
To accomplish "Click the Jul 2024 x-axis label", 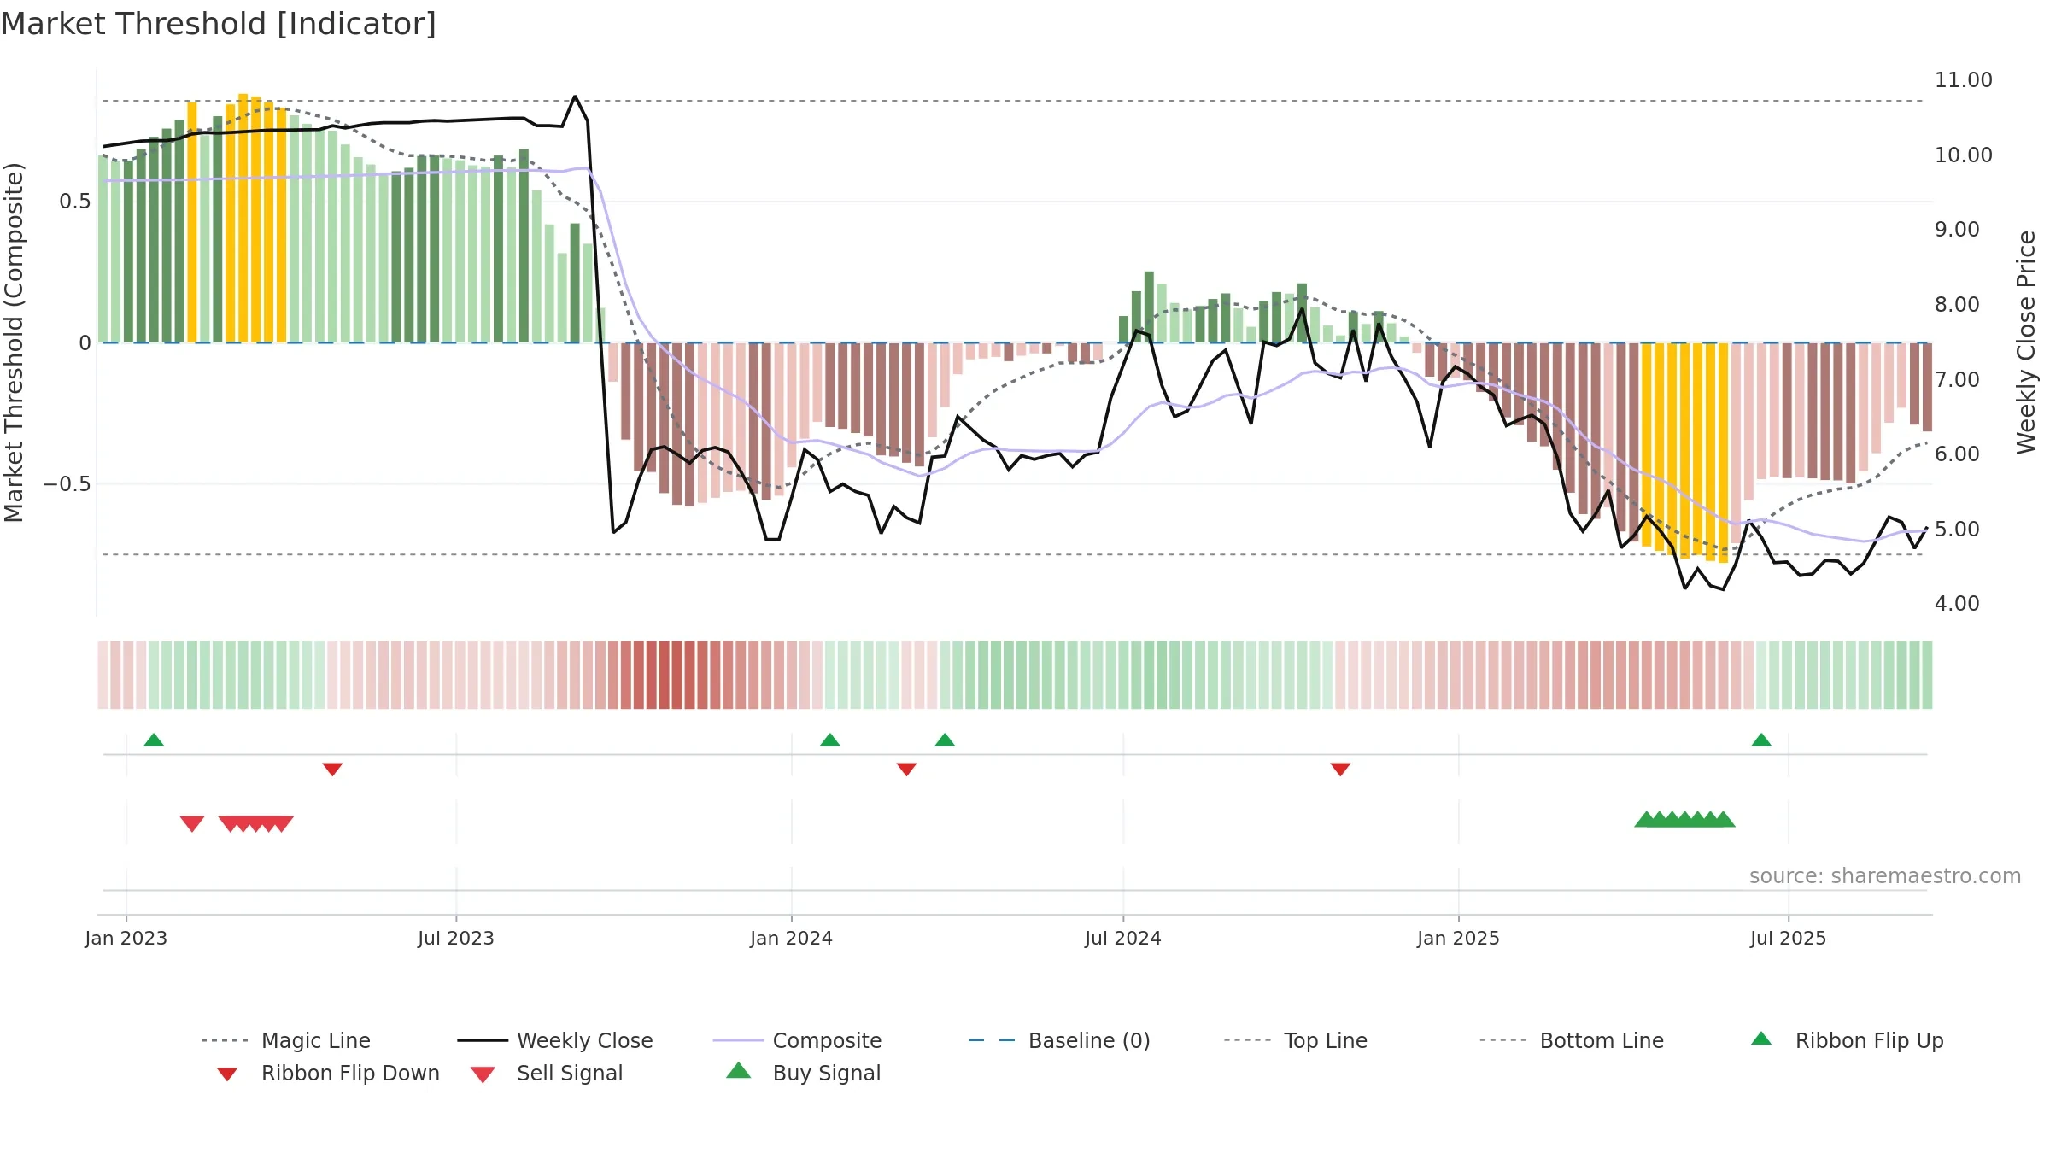I will [x=1123, y=938].
